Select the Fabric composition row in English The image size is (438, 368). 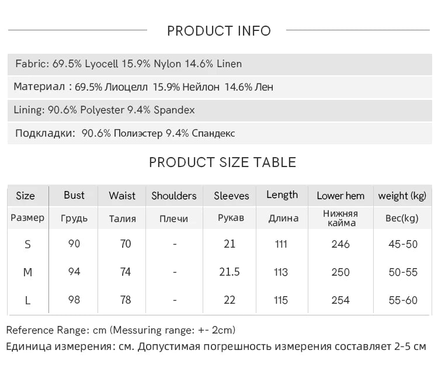tap(128, 64)
